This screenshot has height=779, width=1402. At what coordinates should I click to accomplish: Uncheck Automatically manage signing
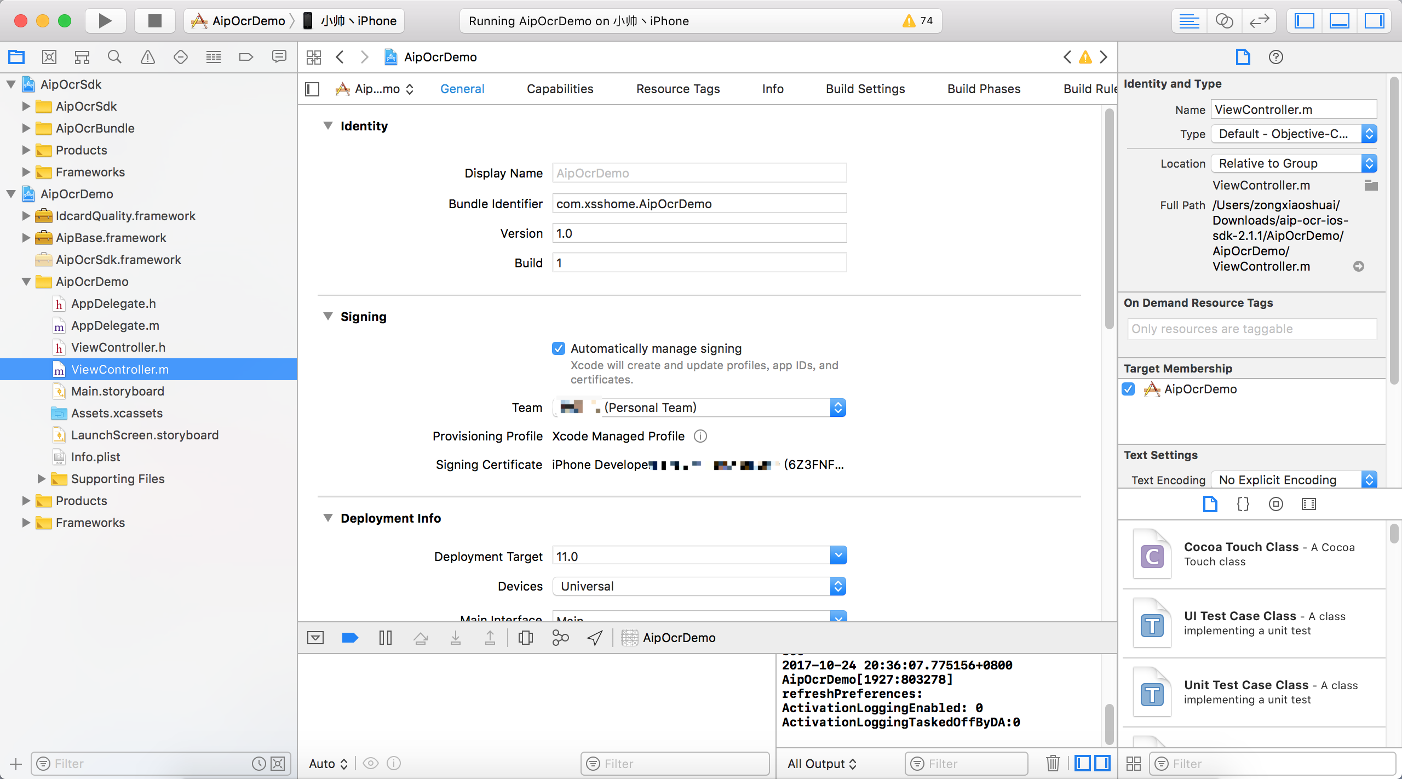point(559,348)
